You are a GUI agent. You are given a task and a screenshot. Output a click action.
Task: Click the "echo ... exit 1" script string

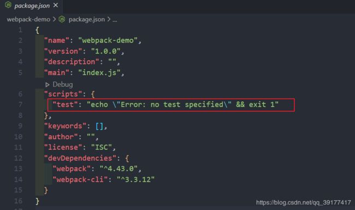coord(183,104)
